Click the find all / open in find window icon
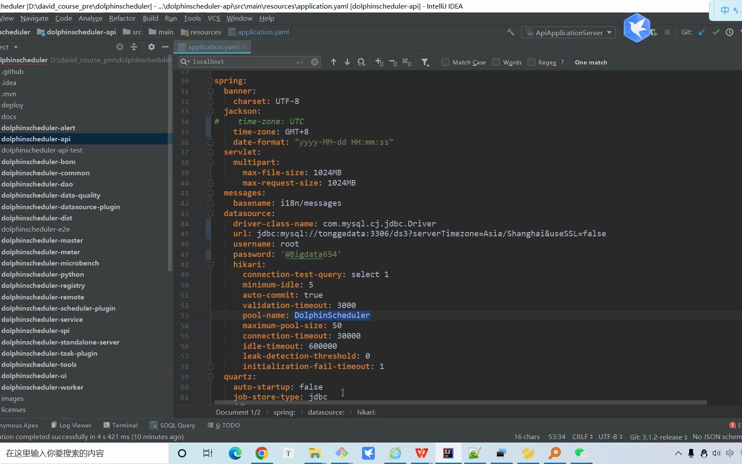Image resolution: width=742 pixels, height=464 pixels. [x=362, y=62]
